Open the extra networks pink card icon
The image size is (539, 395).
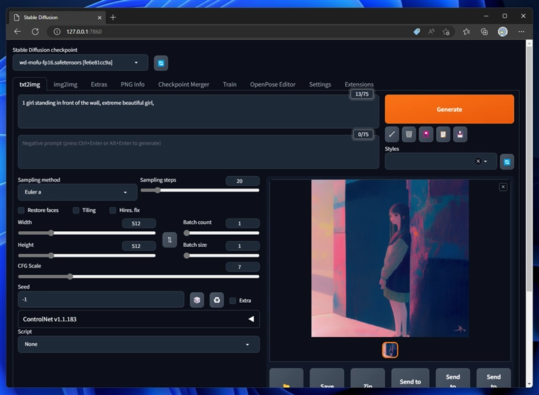click(x=426, y=135)
